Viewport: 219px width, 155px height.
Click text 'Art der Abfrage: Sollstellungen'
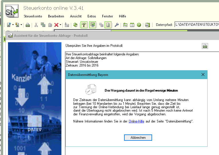(86, 58)
